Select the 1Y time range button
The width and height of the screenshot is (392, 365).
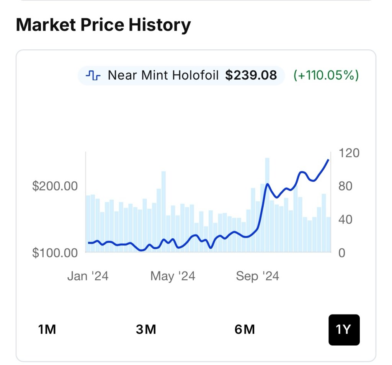(344, 329)
